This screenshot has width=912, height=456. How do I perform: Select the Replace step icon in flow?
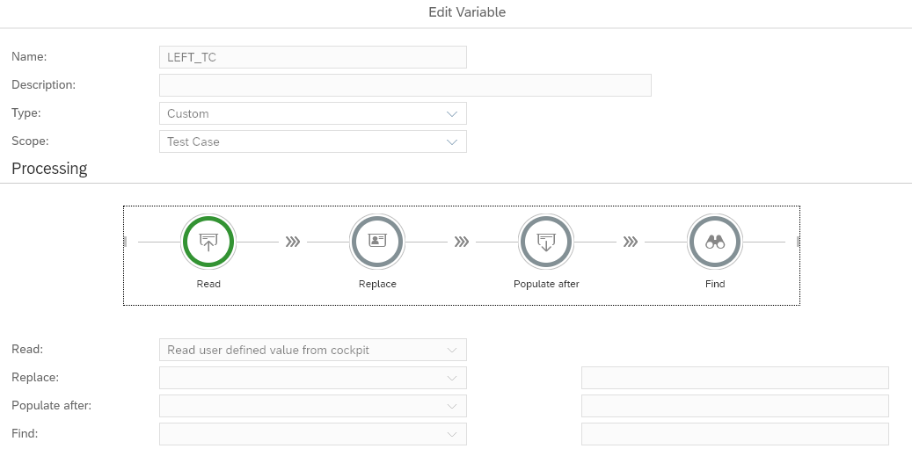click(377, 242)
